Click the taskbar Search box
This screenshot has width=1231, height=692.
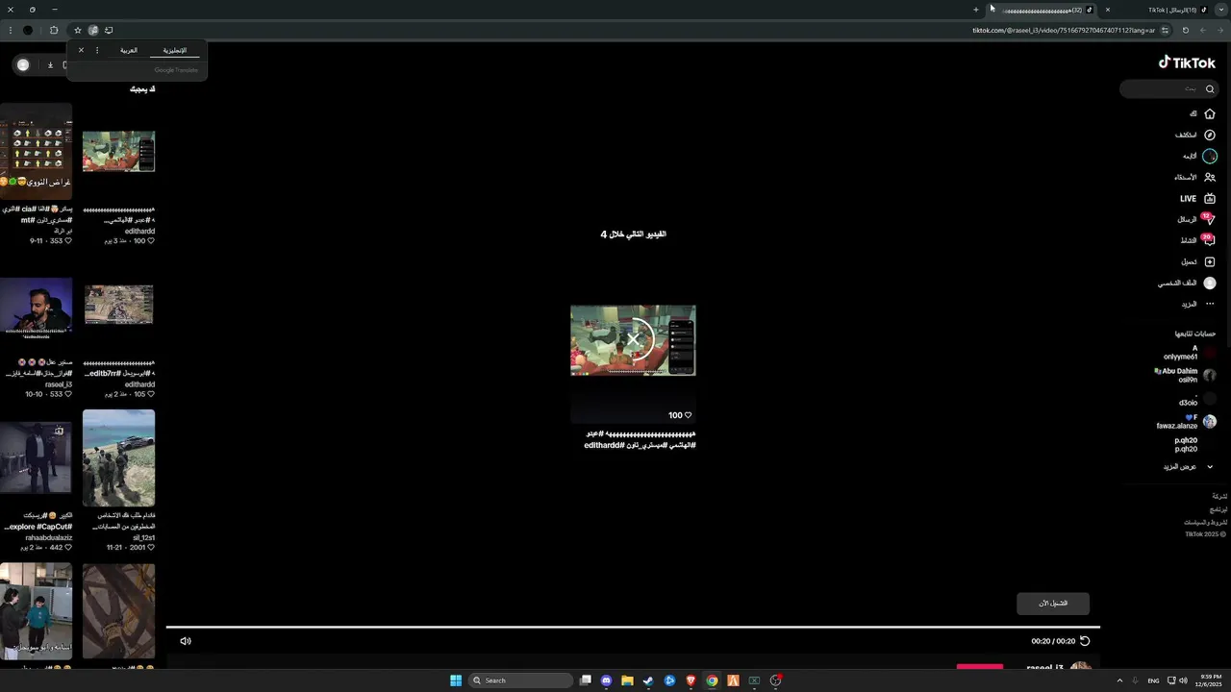(x=520, y=680)
